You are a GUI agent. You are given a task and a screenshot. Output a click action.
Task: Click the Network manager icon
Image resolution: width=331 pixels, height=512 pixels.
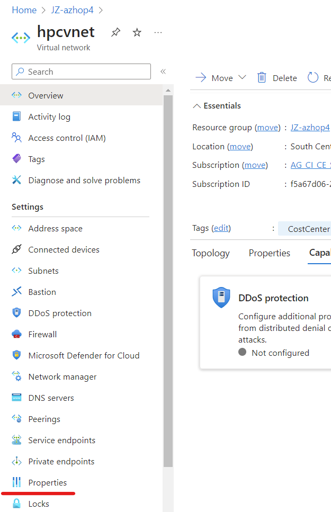tap(16, 376)
